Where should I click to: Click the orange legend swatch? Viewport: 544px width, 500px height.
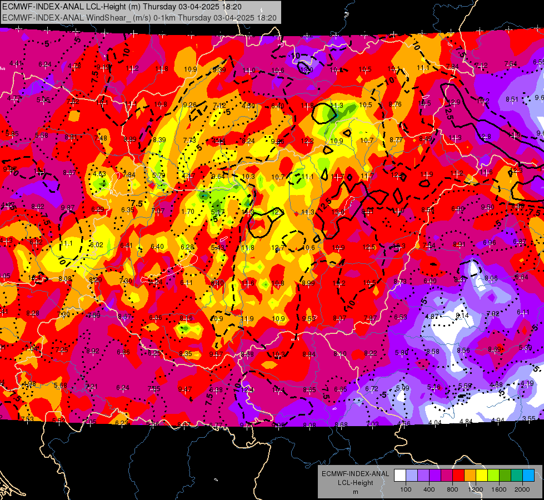coord(470,475)
